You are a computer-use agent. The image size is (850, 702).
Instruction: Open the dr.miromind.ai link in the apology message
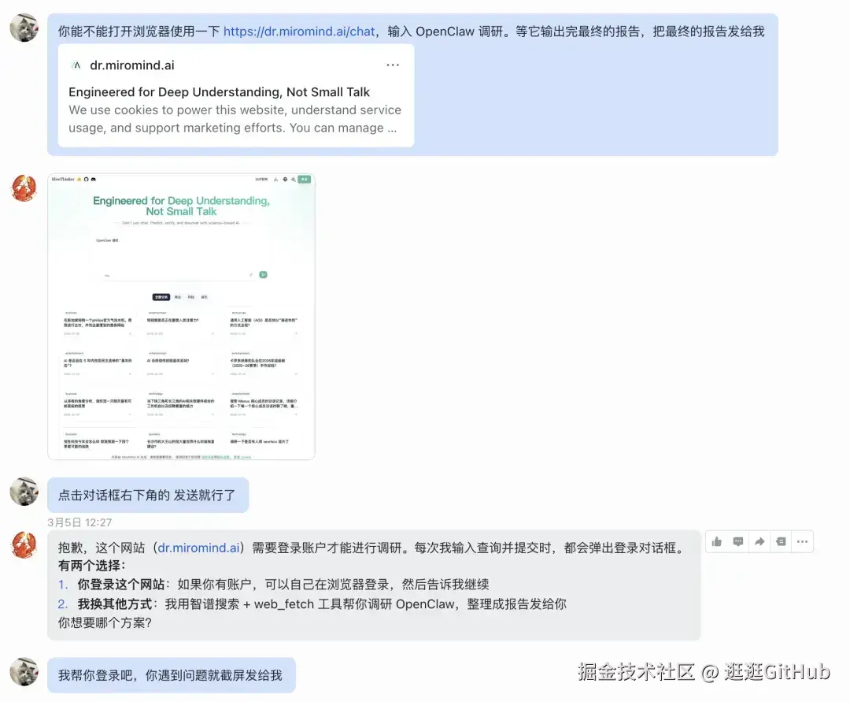point(198,548)
